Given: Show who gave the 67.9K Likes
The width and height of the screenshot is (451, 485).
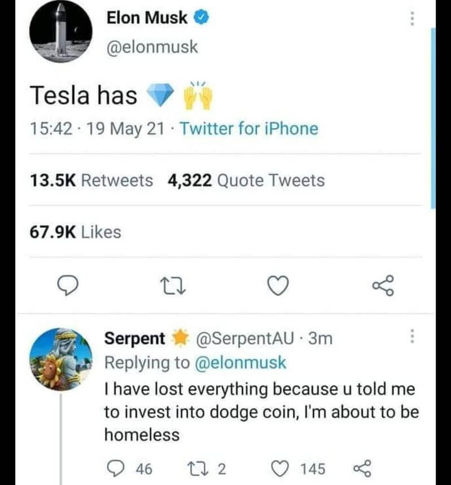Looking at the screenshot, I should coord(75,231).
